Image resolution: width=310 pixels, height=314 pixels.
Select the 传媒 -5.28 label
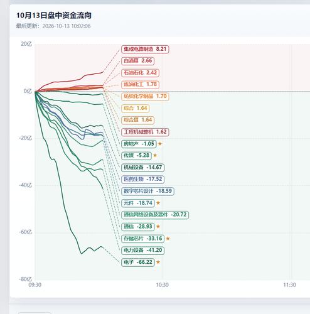[136, 156]
